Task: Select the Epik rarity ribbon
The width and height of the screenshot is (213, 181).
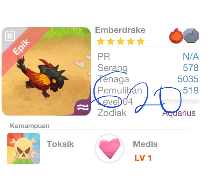Action: (21, 47)
